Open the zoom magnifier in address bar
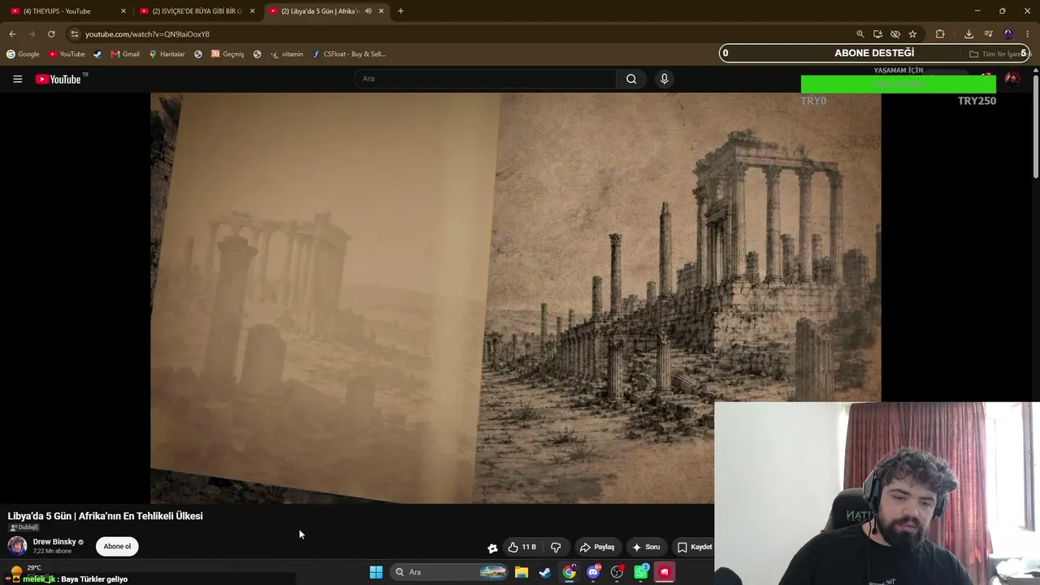 [860, 34]
